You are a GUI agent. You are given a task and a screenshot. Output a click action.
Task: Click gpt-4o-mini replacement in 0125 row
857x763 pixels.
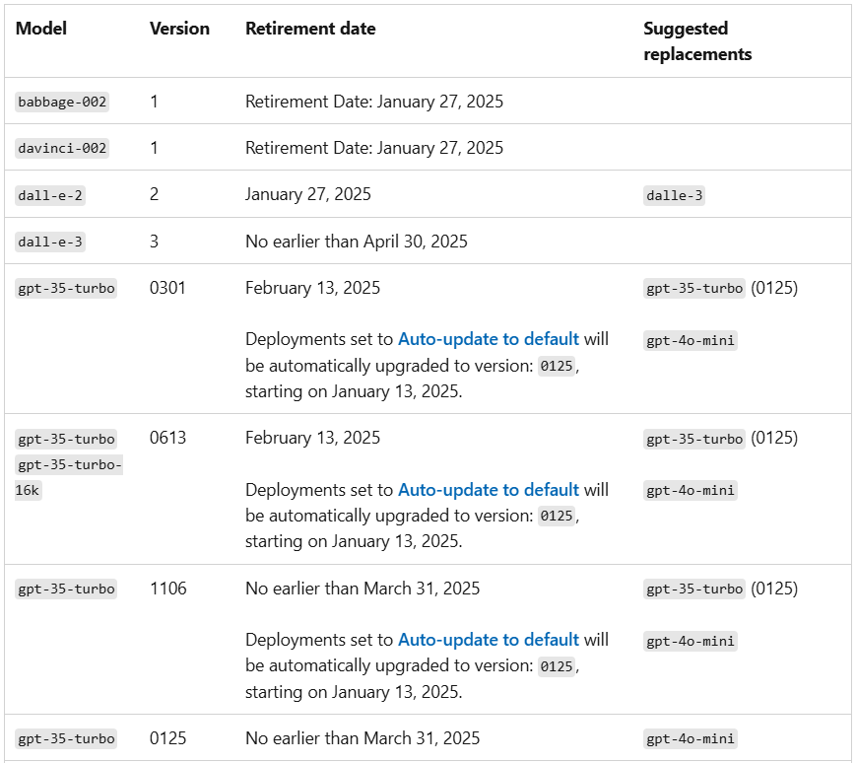pos(691,739)
